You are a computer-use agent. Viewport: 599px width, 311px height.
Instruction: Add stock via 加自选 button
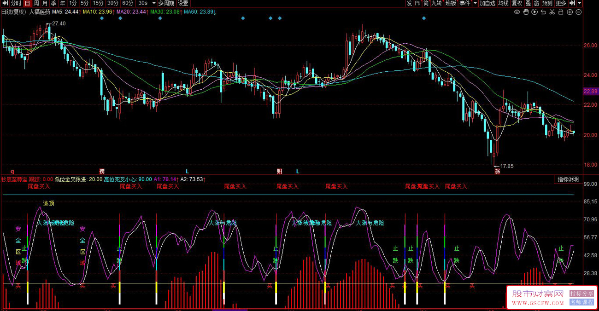point(487,3)
